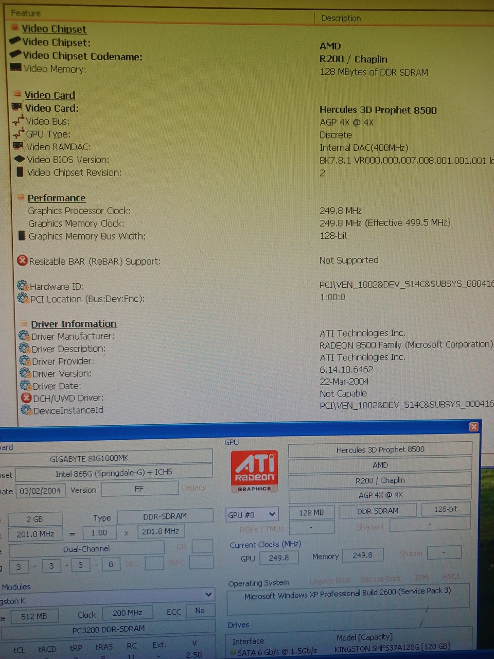The height and width of the screenshot is (659, 494).
Task: Click the Internal DAC(400MHz) value
Action: pyautogui.click(x=363, y=148)
